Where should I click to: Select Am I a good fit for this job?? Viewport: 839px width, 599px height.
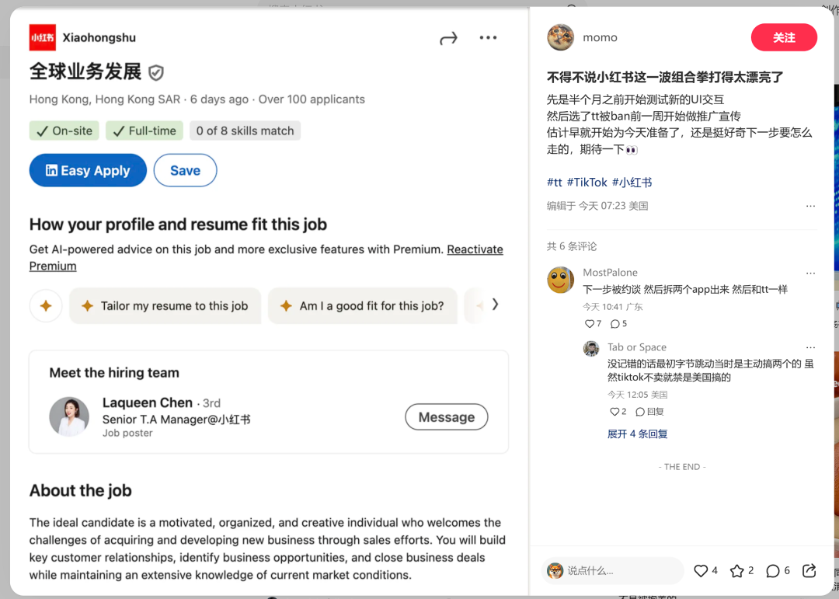(363, 305)
